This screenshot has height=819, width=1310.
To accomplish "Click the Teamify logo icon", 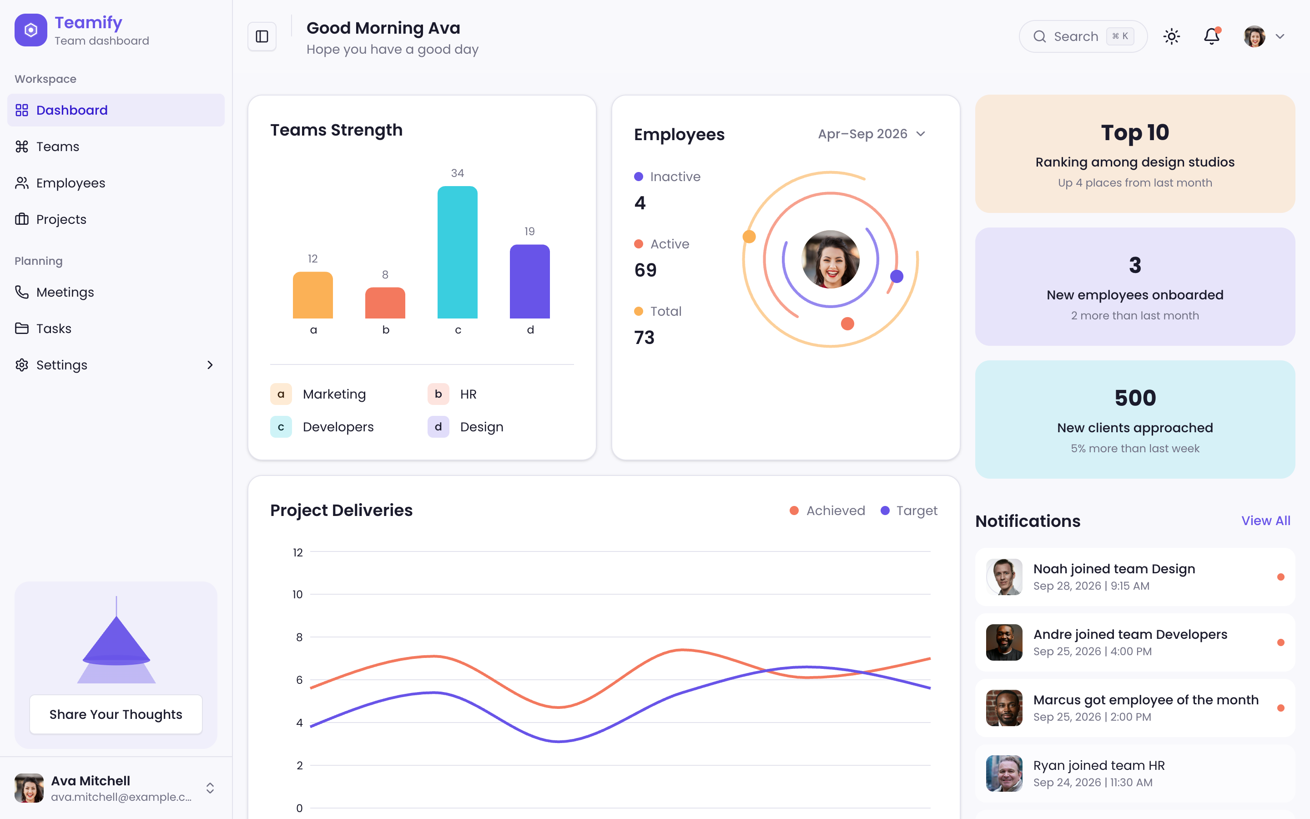I will tap(31, 30).
